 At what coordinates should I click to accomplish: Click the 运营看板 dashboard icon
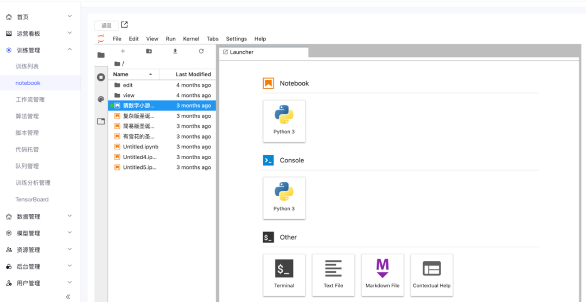[x=9, y=34]
